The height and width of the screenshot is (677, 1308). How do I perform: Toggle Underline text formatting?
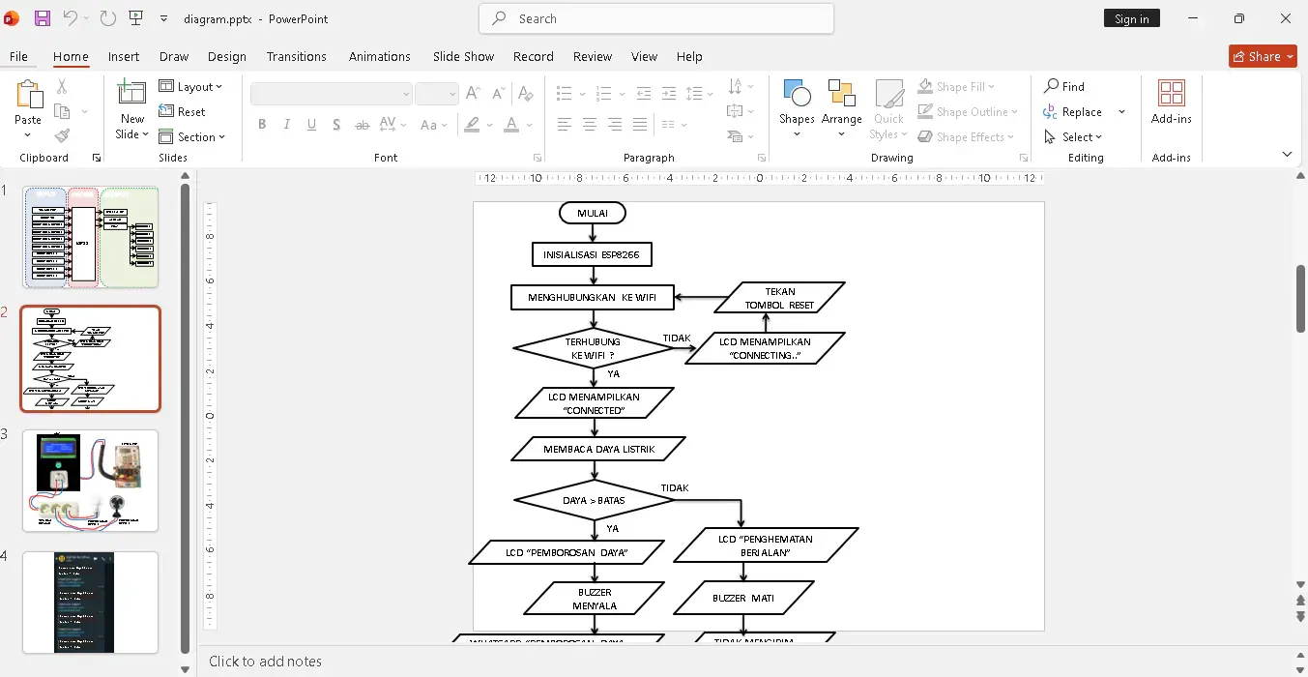pyautogui.click(x=311, y=125)
